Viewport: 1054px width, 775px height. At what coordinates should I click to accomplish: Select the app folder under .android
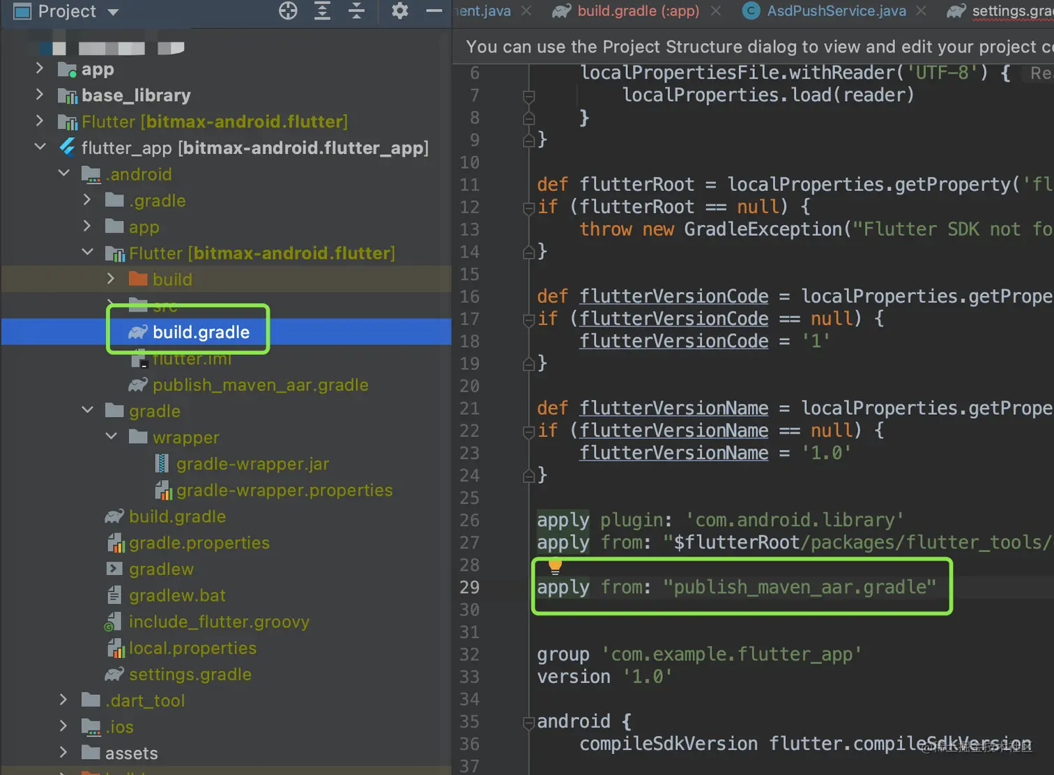(144, 227)
